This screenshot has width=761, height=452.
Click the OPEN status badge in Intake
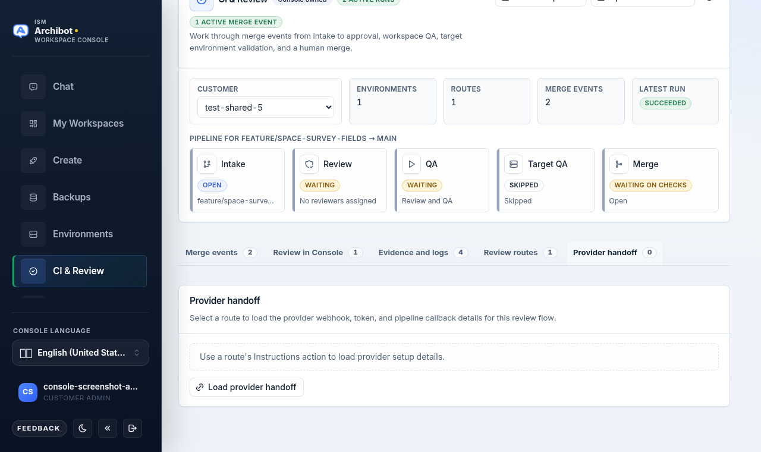tap(212, 186)
